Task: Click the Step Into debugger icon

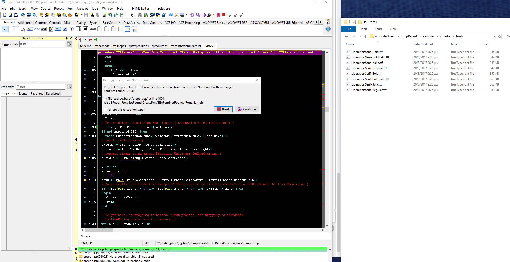Action: point(230,15)
